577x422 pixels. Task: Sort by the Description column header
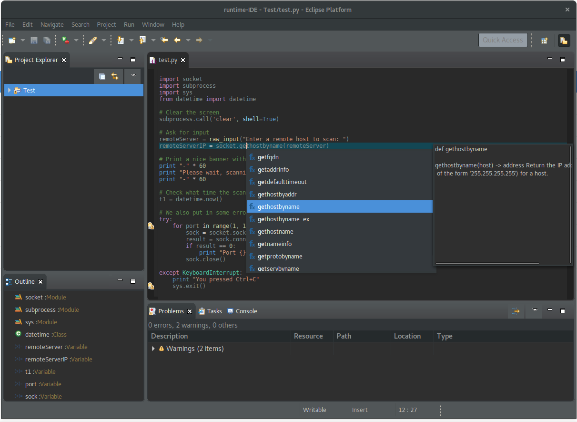click(219, 336)
